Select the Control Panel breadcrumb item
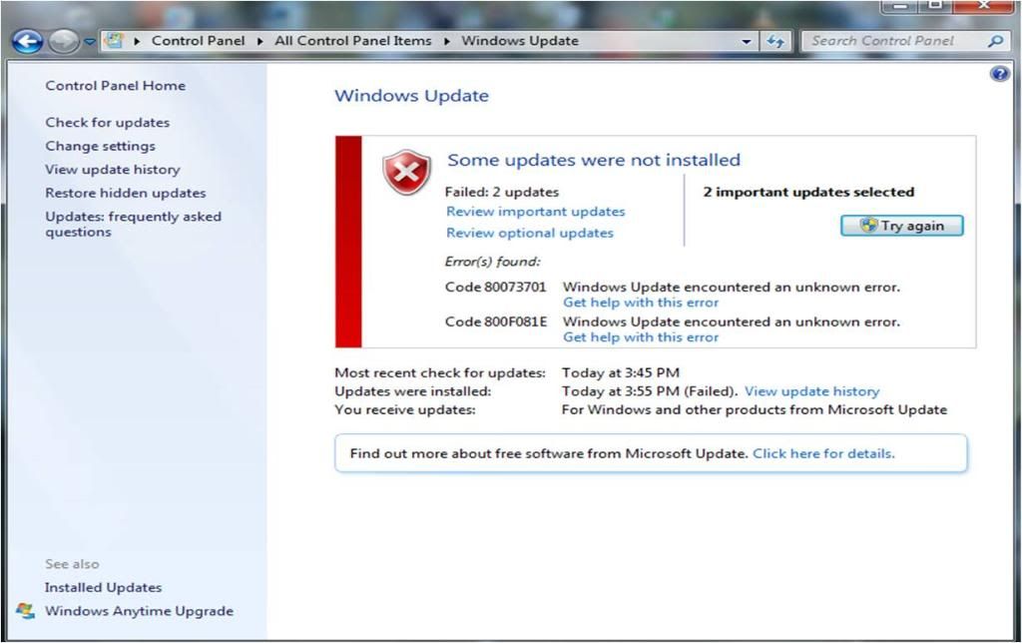Screen dimensions: 1022x643 (199, 41)
